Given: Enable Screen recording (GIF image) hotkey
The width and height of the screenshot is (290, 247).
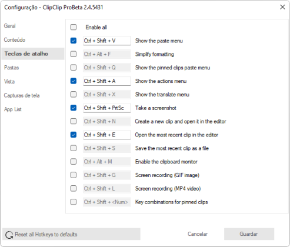Looking at the screenshot, I should (74, 175).
